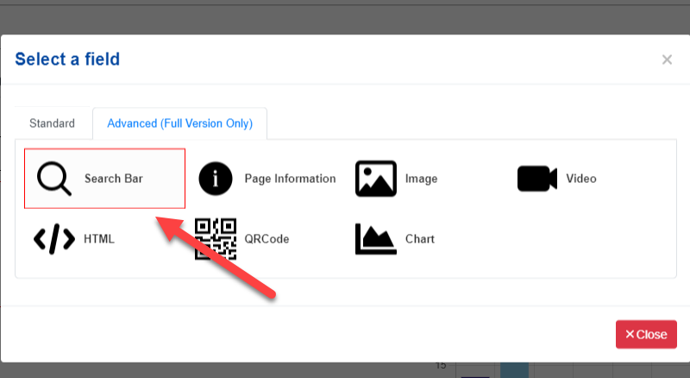
Task: Click the Page Information info icon
Action: pyautogui.click(x=216, y=179)
